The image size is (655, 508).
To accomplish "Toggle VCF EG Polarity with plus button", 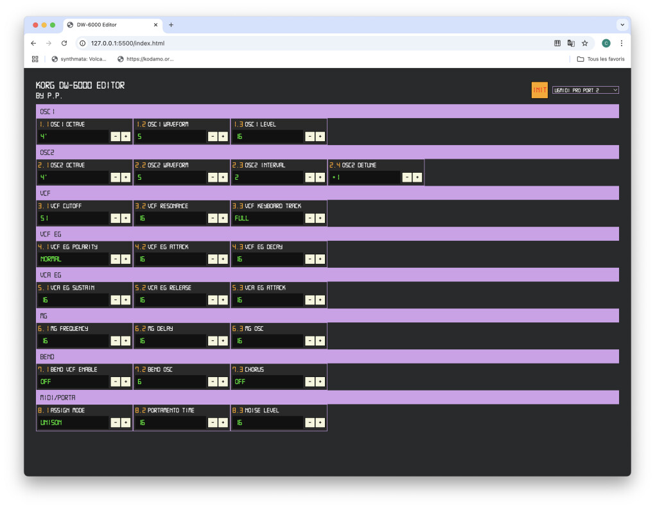I will [126, 259].
